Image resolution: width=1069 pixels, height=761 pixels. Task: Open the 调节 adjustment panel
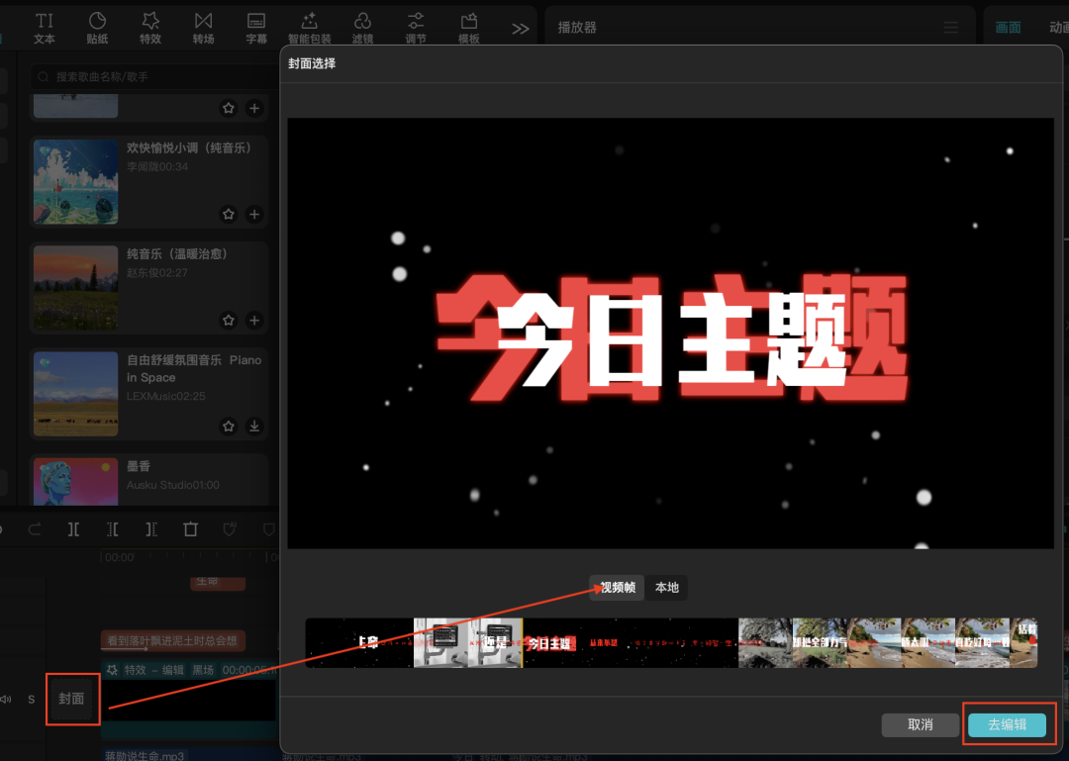415,27
